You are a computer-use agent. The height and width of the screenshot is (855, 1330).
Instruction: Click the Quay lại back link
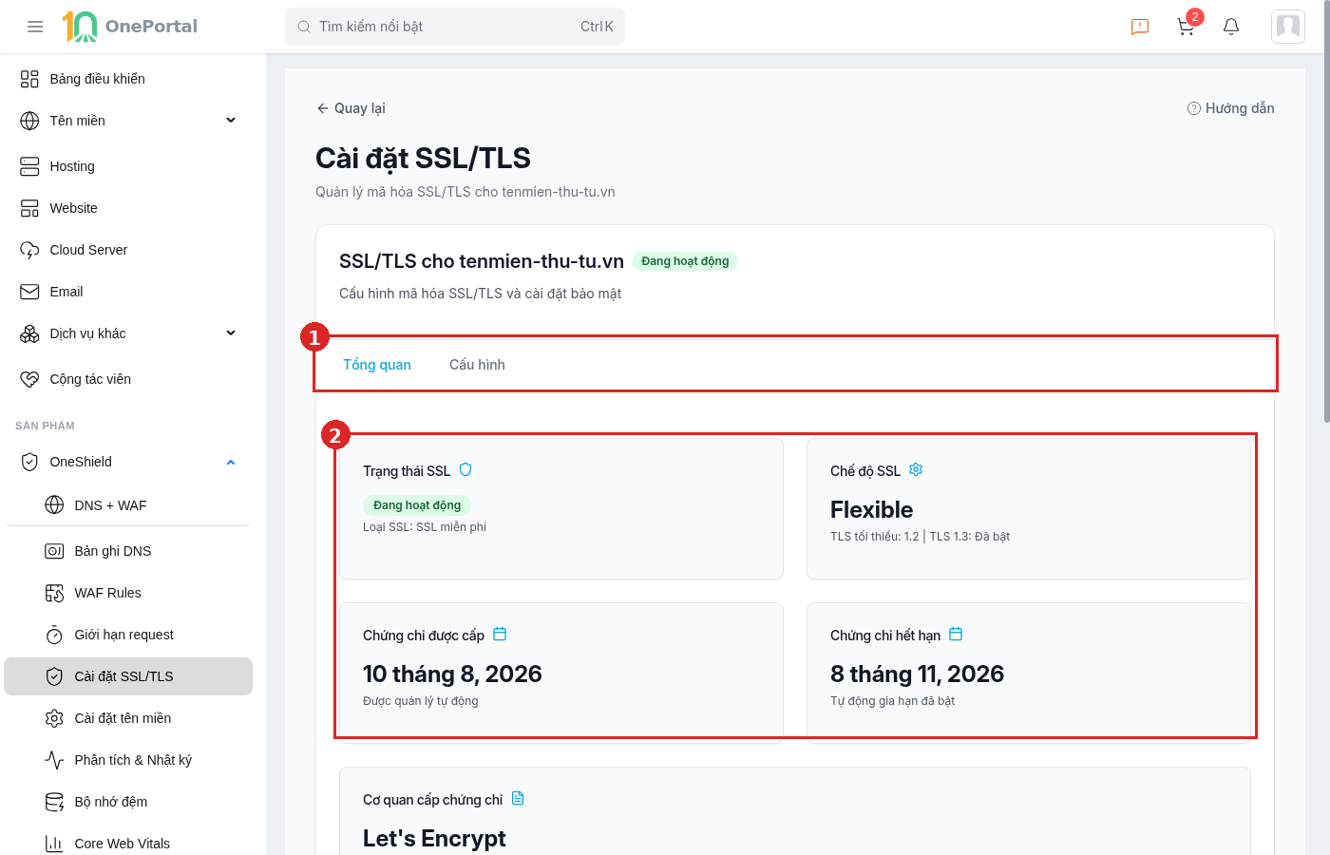pos(351,108)
